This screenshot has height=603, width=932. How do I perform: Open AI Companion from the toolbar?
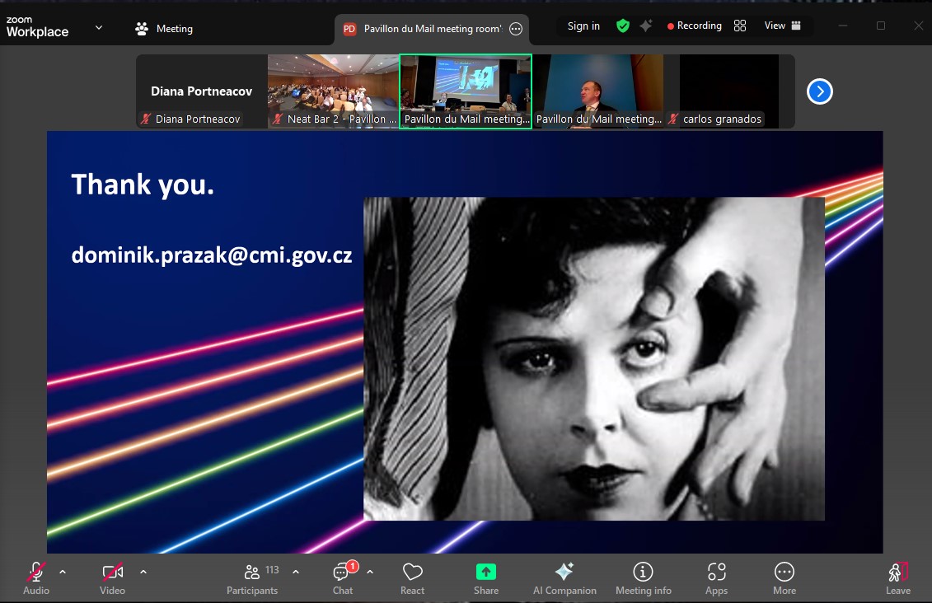564,577
